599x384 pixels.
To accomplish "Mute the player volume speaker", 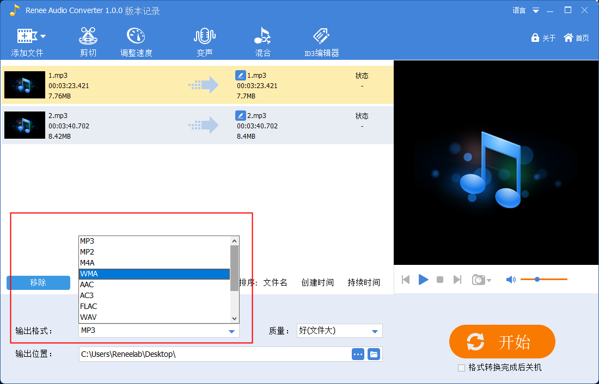I will (510, 280).
